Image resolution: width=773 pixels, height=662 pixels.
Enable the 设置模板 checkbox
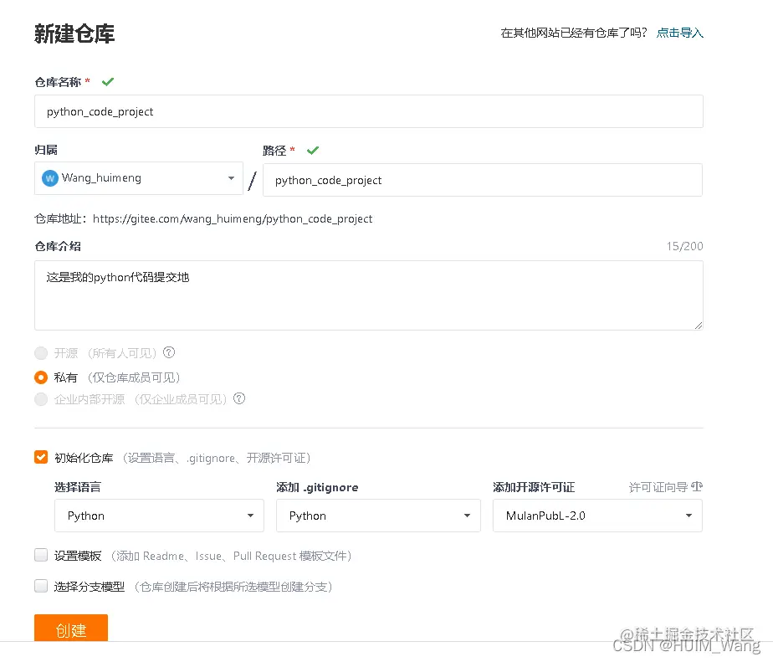coord(41,555)
